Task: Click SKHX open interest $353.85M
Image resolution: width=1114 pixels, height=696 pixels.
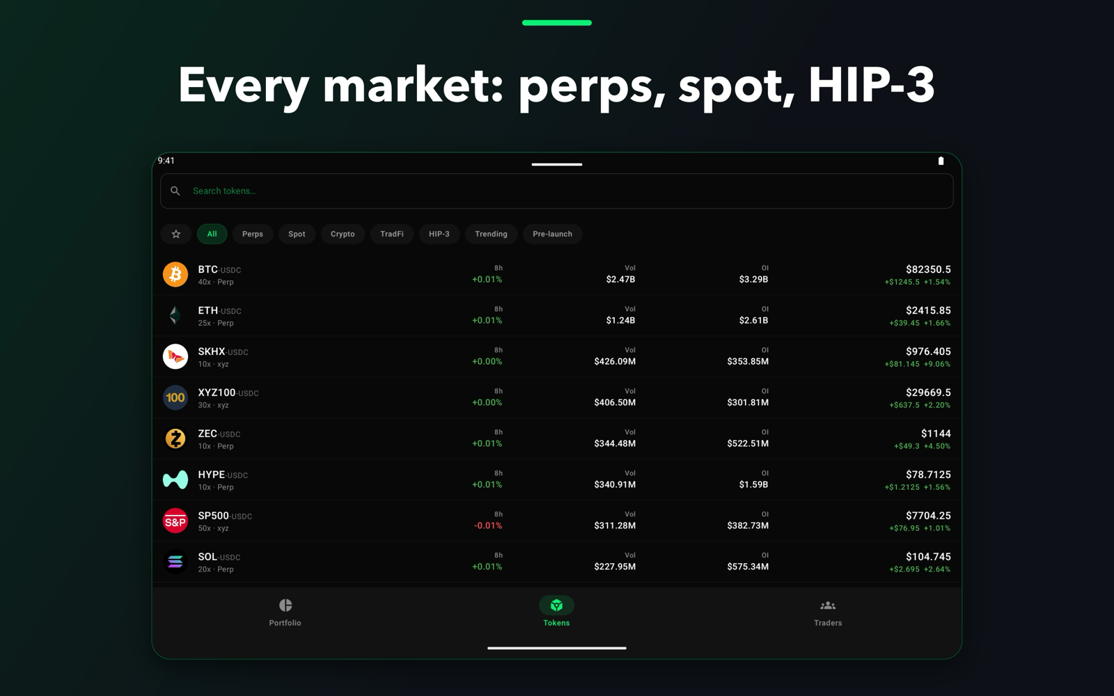Action: tap(748, 361)
